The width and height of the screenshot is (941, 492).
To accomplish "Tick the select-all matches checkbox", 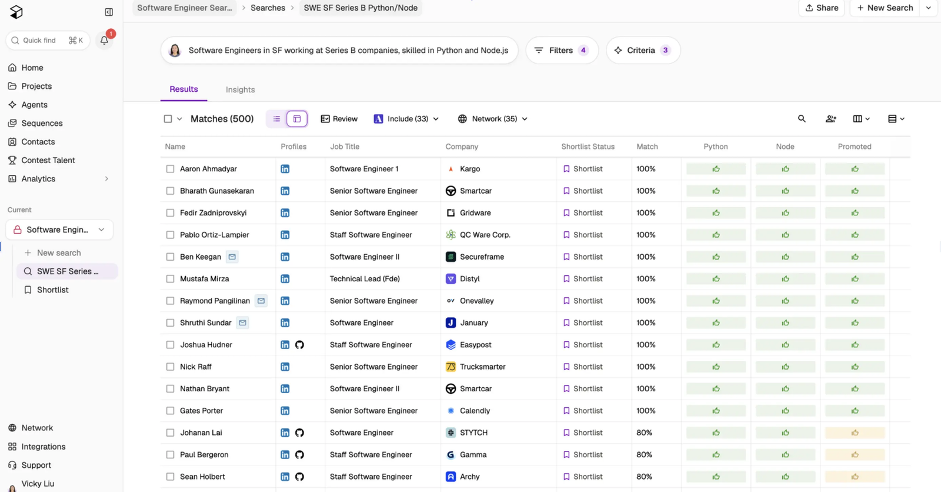I will (168, 119).
